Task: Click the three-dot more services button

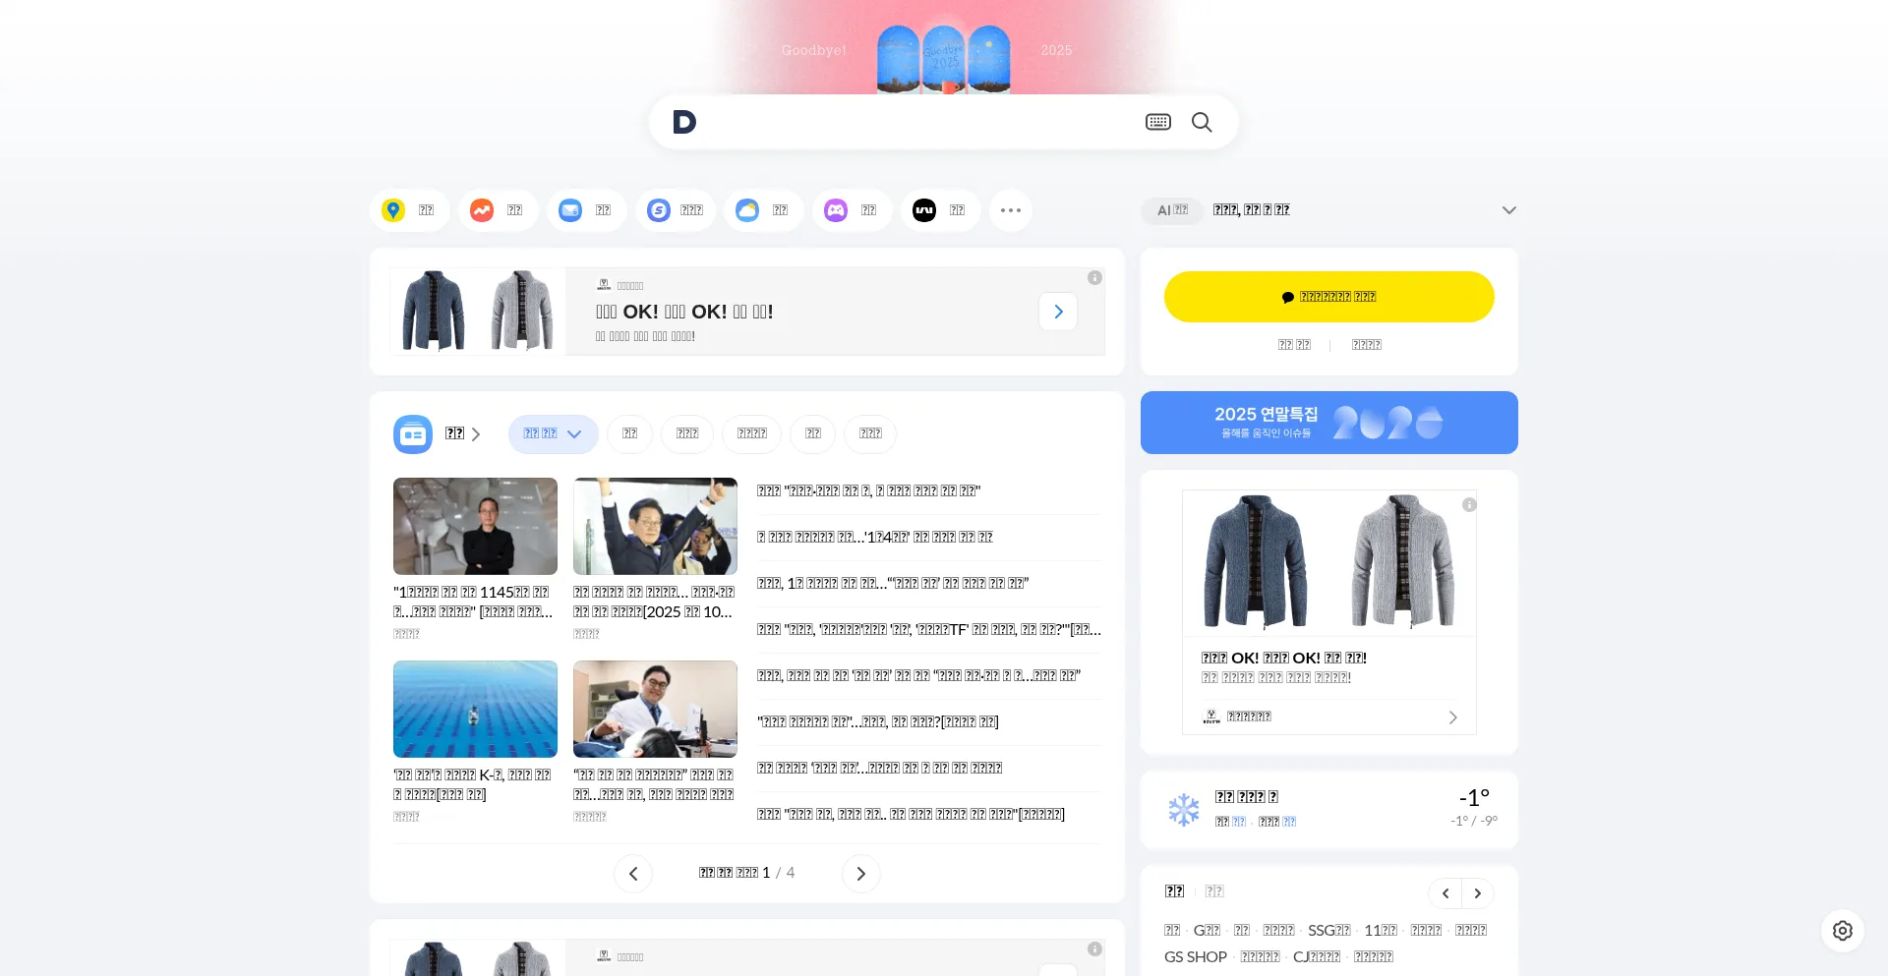Action: point(1011,209)
